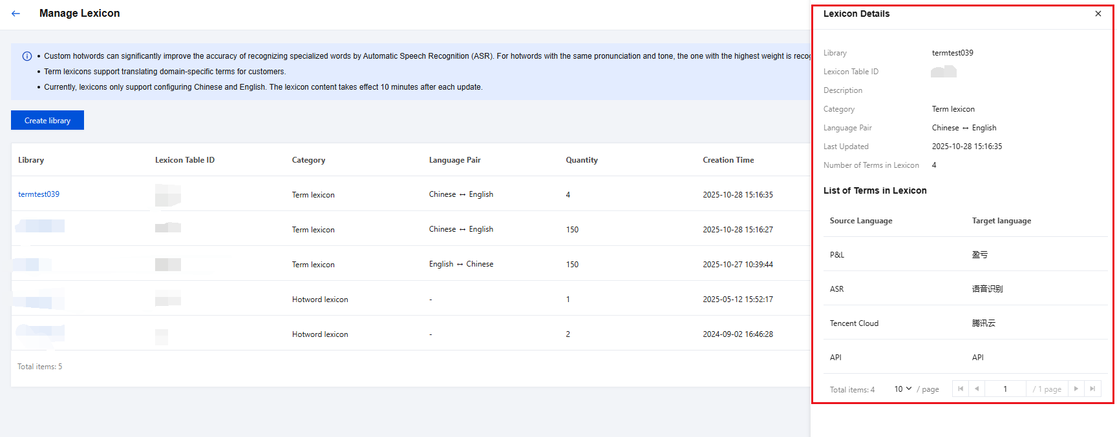Jump to first page of terms list
The width and height of the screenshot is (1117, 437).
coord(961,389)
